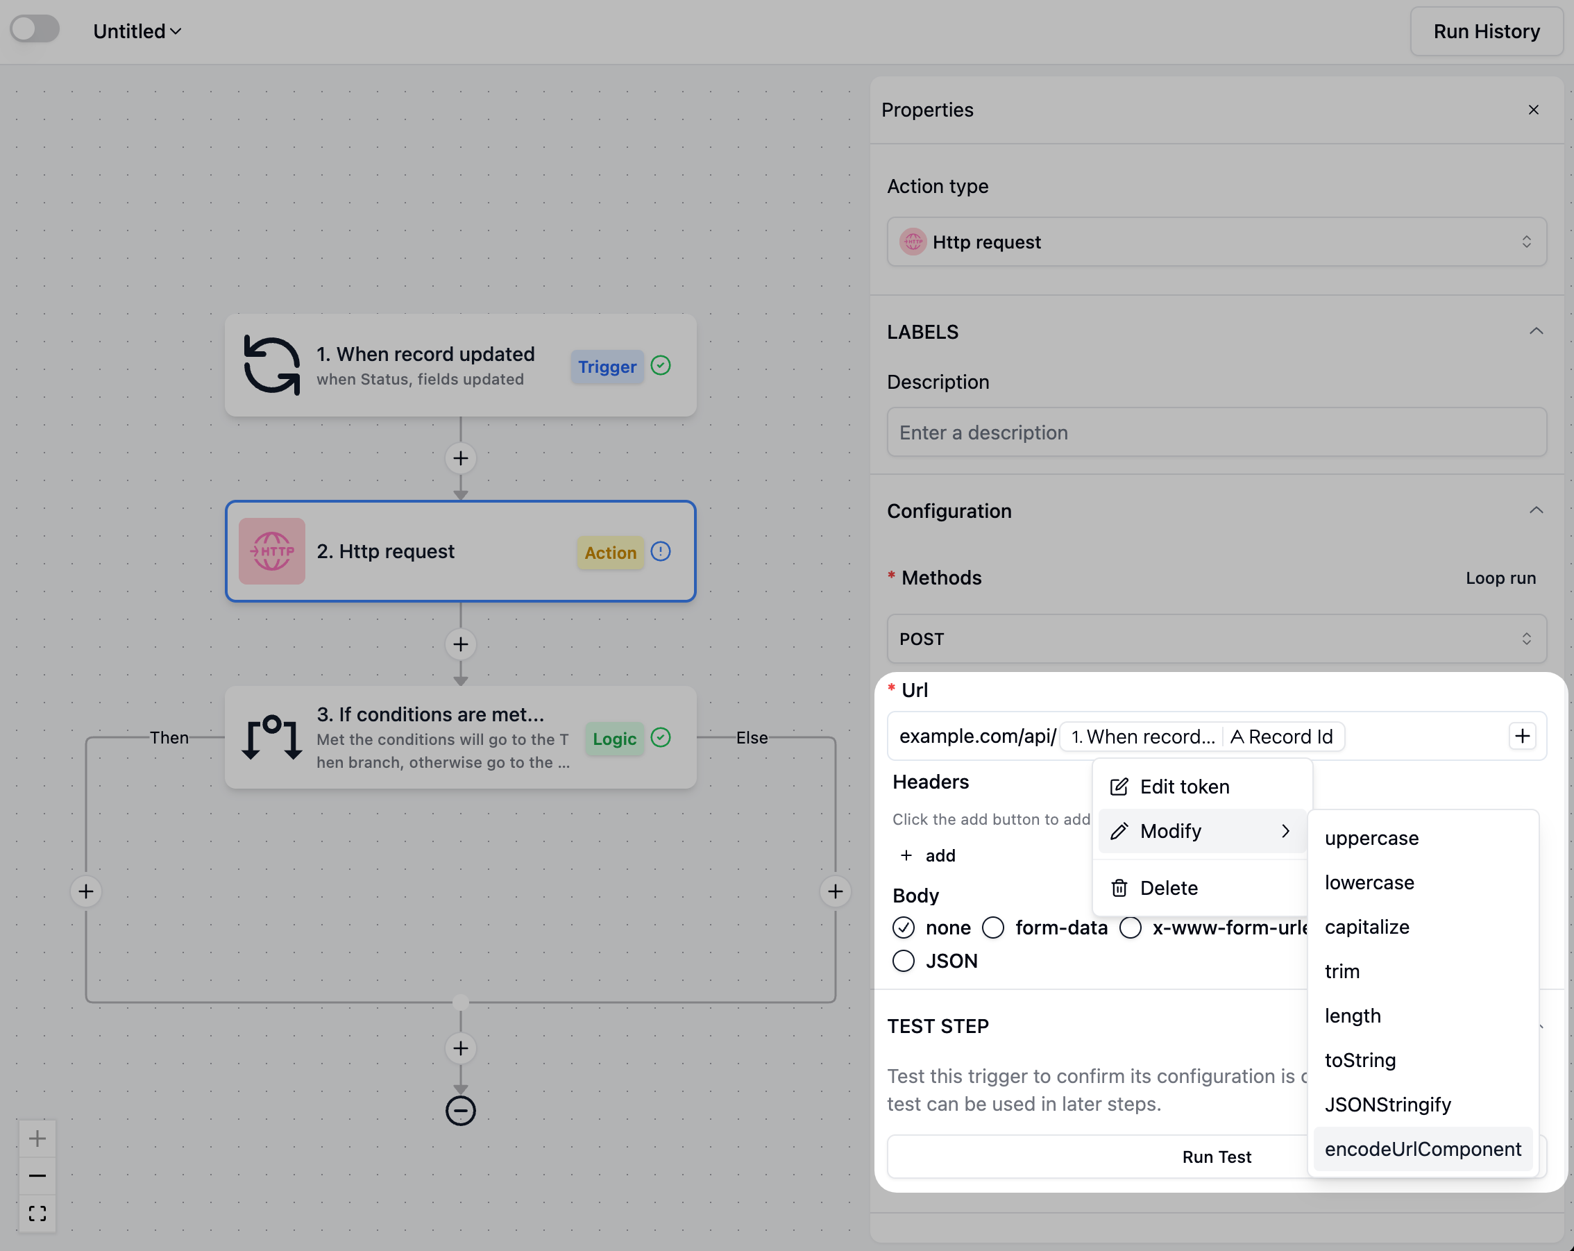Select form-data body radio option
Screen dimensions: 1574x1251
993,927
